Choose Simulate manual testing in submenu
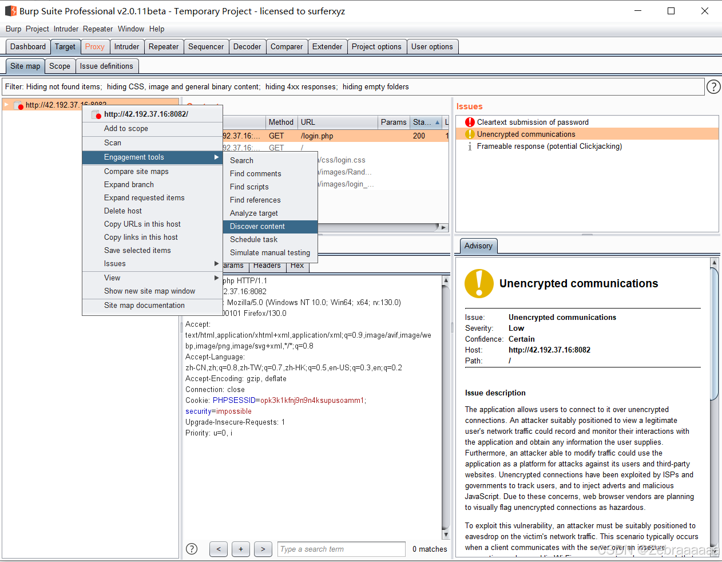The height and width of the screenshot is (562, 722). coord(270,253)
